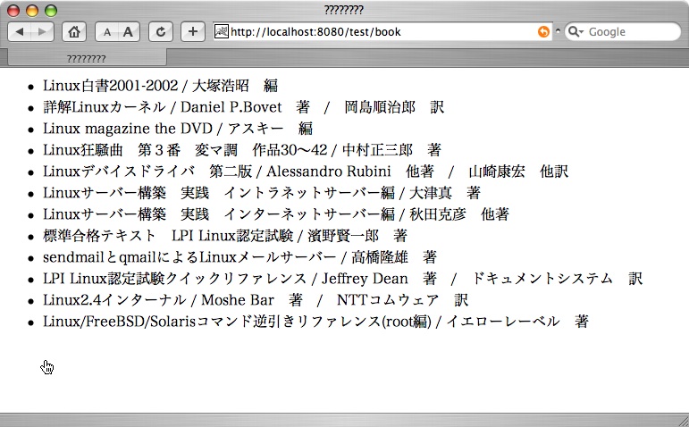Click the Linux/FreeBSD/Solaris コマンド逆引き entry
This screenshot has width=689, height=427.
315,322
